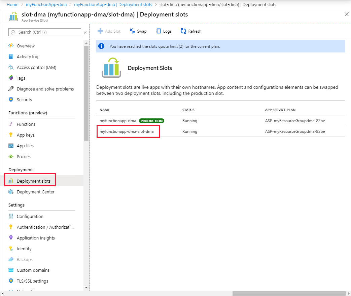This screenshot has width=351, height=296.
Task: Open the Logs panel
Action: click(164, 31)
